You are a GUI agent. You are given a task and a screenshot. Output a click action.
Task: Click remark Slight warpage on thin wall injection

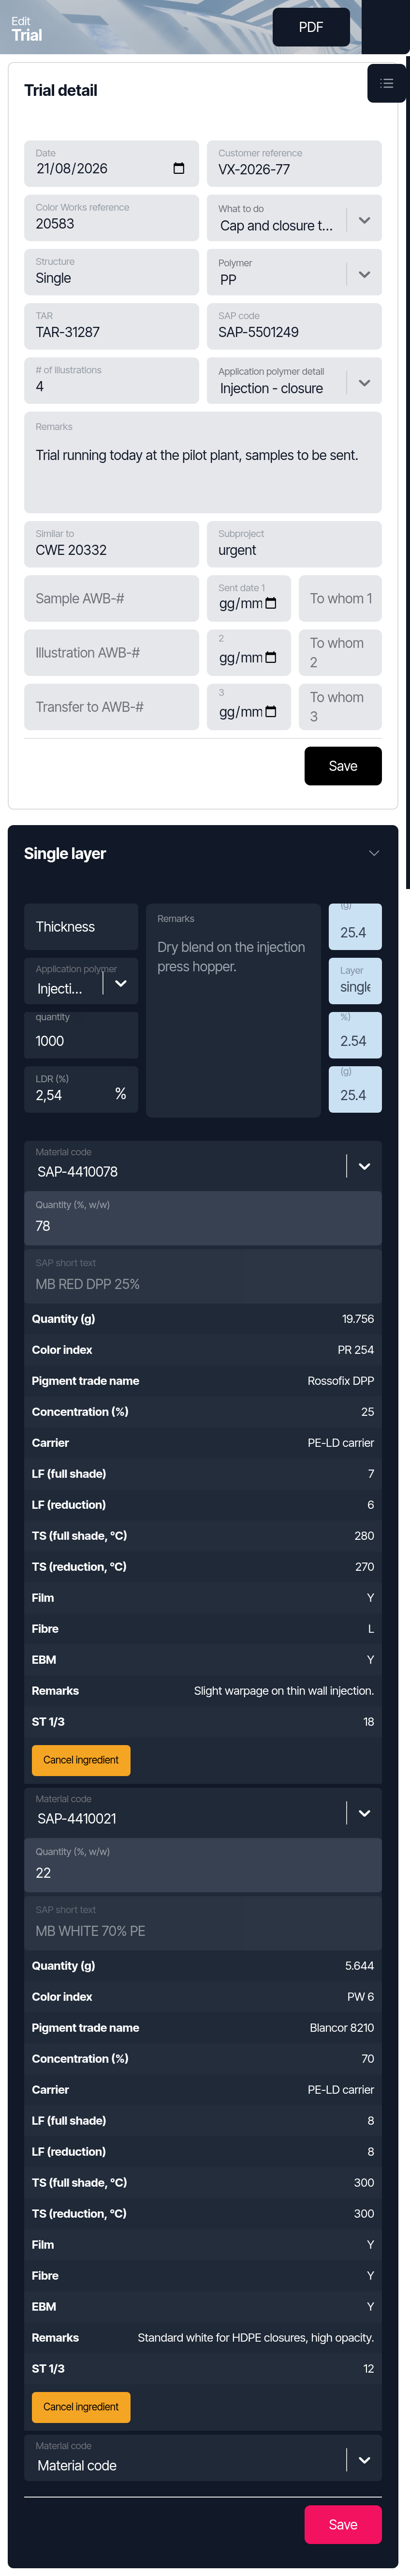tap(284, 1690)
